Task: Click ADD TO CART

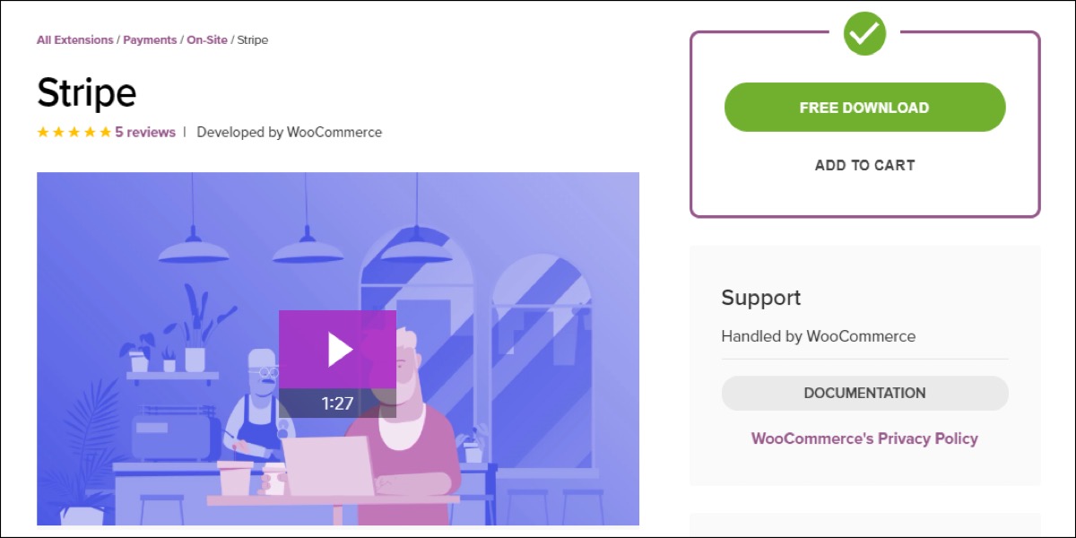Action: click(864, 165)
